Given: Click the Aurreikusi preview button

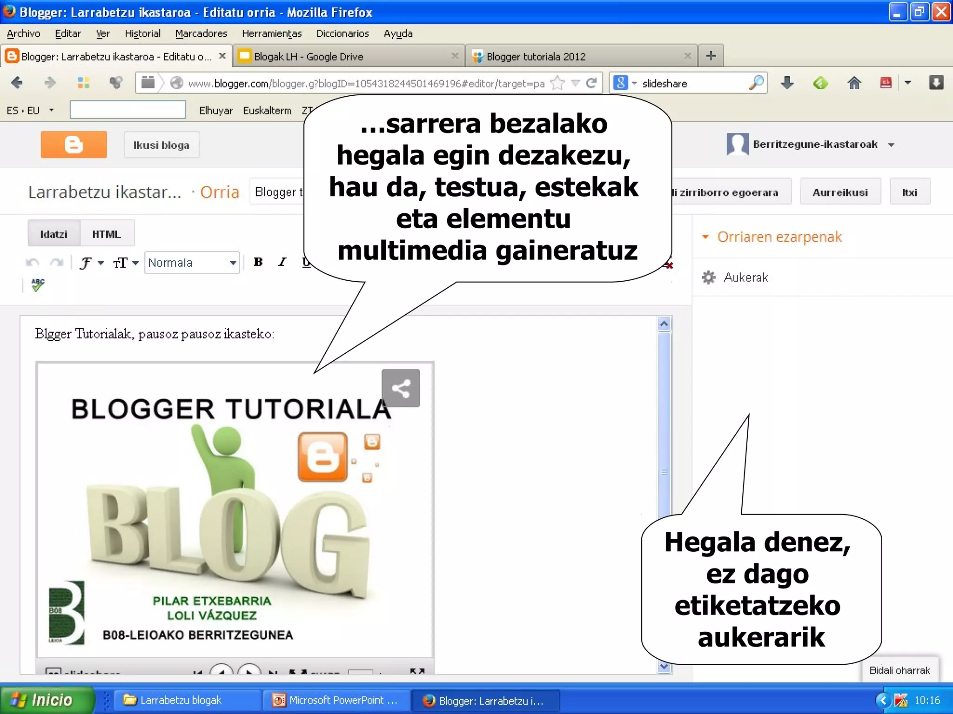Looking at the screenshot, I should (x=840, y=192).
